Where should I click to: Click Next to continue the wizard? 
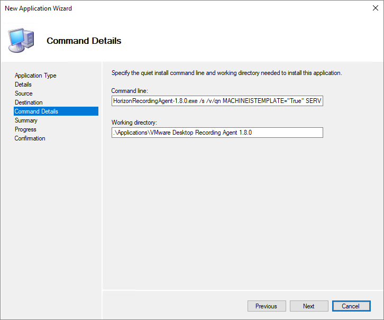[x=309, y=306]
